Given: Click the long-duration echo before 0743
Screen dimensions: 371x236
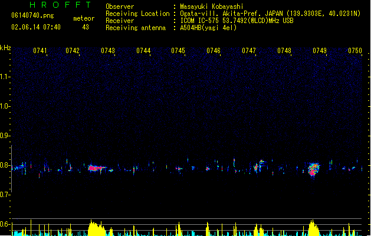Looking at the screenshot, I should click(x=97, y=168).
